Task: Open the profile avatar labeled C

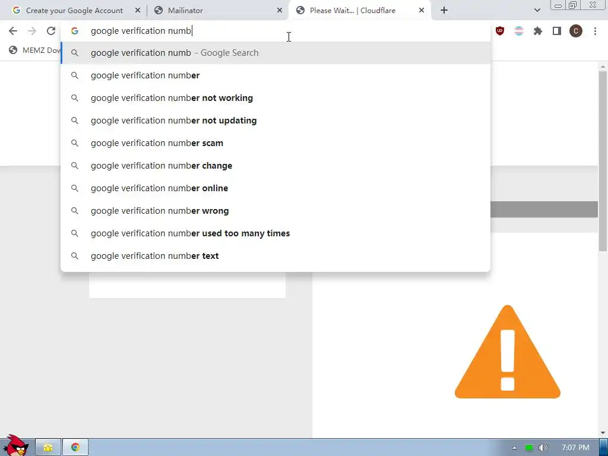Action: [x=576, y=31]
